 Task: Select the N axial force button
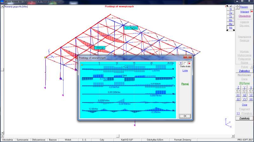pos(231,9)
